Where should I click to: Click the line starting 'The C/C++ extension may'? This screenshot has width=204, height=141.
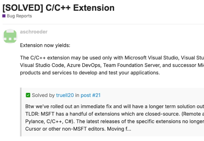tap(112, 58)
